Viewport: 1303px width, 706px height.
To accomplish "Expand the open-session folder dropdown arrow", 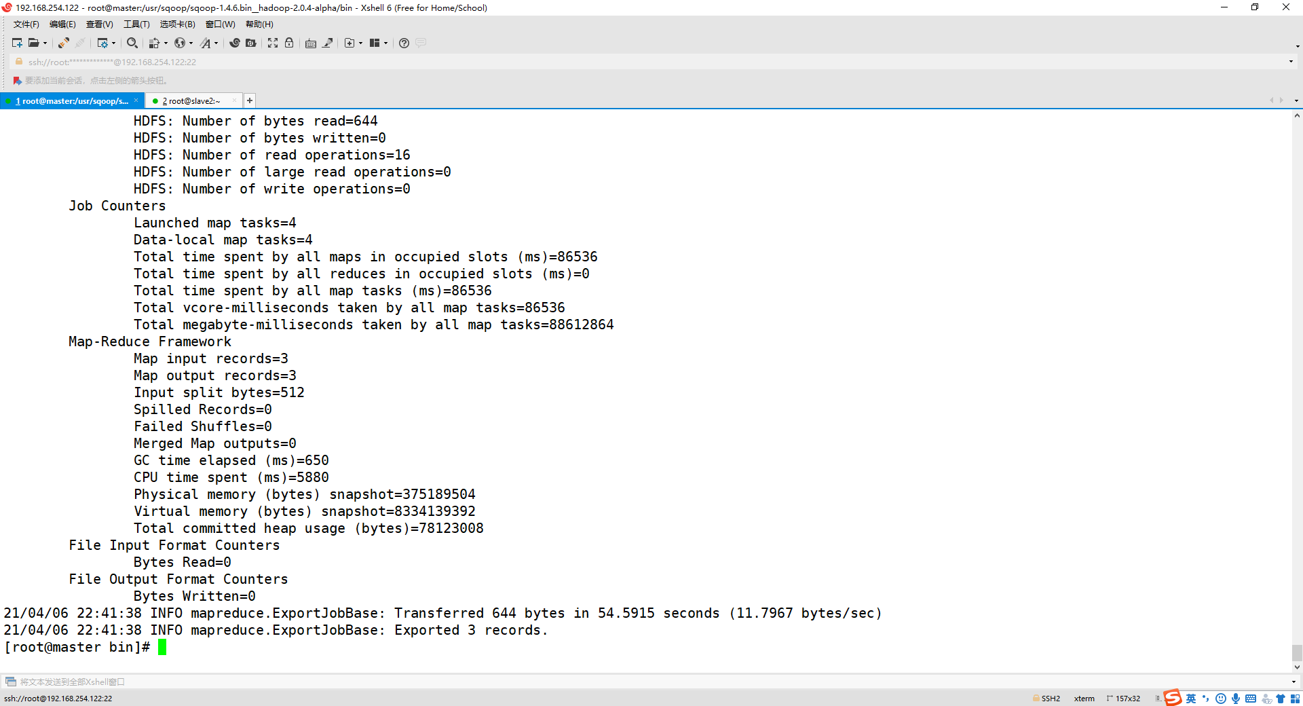I will (x=45, y=43).
